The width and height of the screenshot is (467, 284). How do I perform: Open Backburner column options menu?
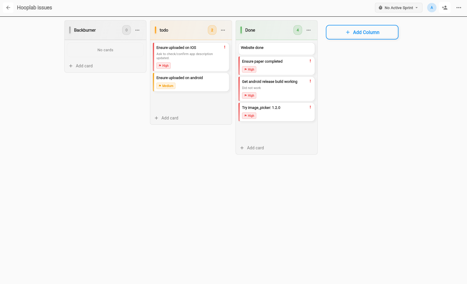coord(137,30)
